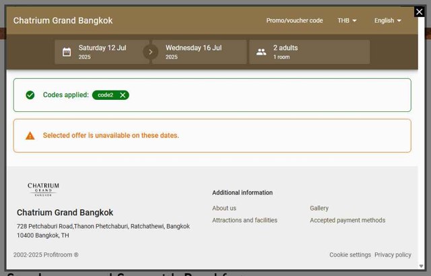The width and height of the screenshot is (431, 276).
Task: Open the English language dropdown
Action: pos(388,21)
